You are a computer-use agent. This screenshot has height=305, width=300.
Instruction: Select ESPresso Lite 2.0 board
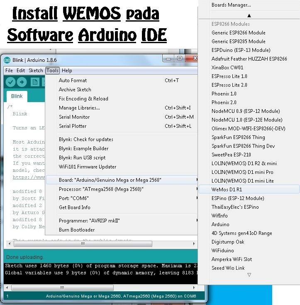coord(249,85)
